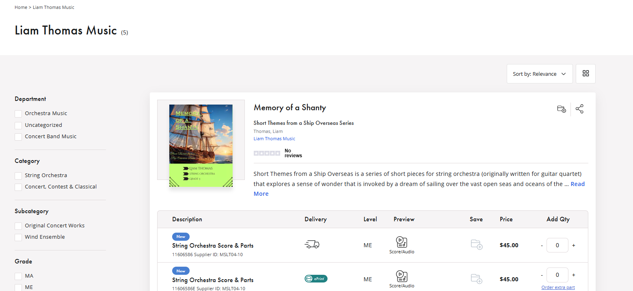Click the 11606586E Supplier ID text
Image resolution: width=633 pixels, height=291 pixels.
tap(209, 289)
